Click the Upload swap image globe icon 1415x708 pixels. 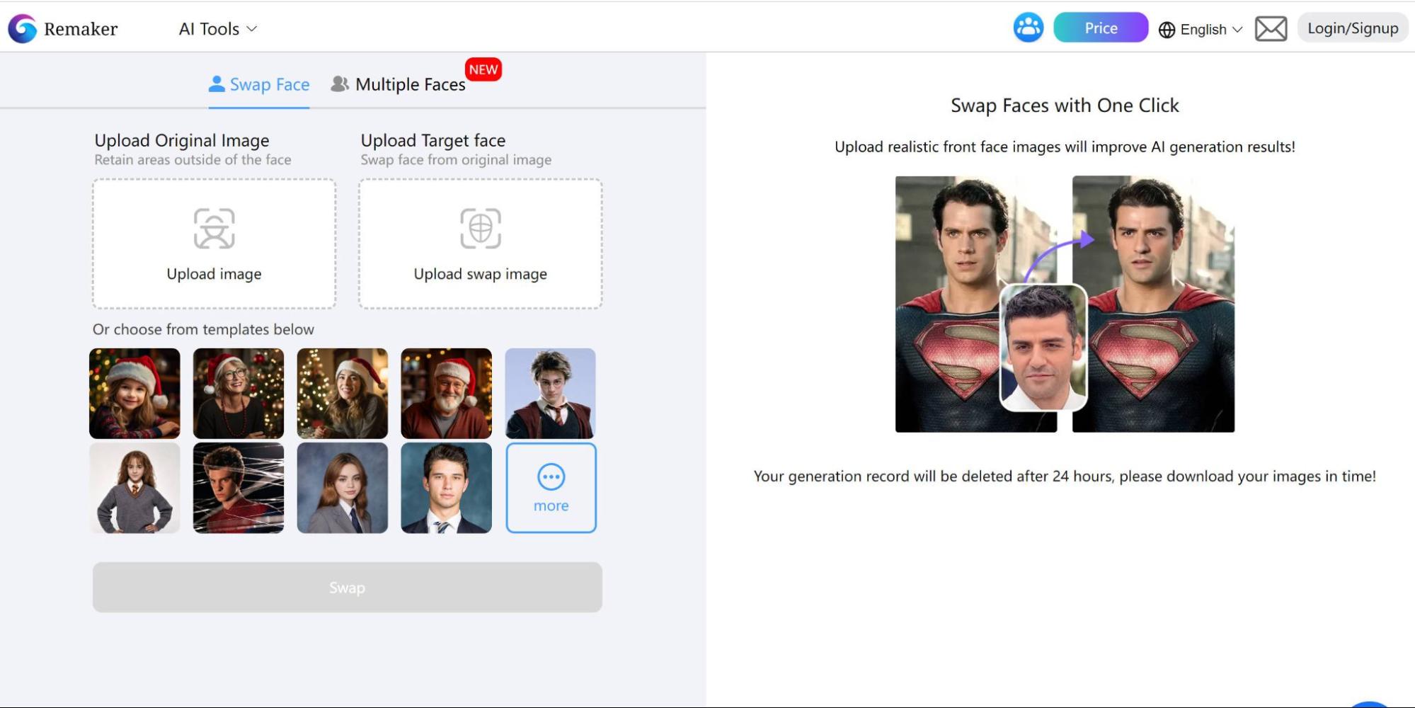[x=481, y=228]
